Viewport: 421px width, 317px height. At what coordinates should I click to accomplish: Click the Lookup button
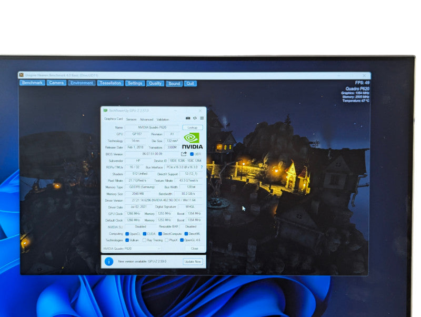193,127
